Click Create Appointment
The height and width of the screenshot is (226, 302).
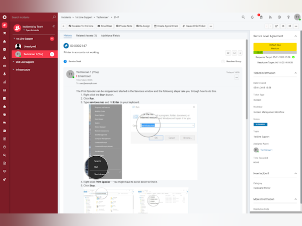pos(166,26)
